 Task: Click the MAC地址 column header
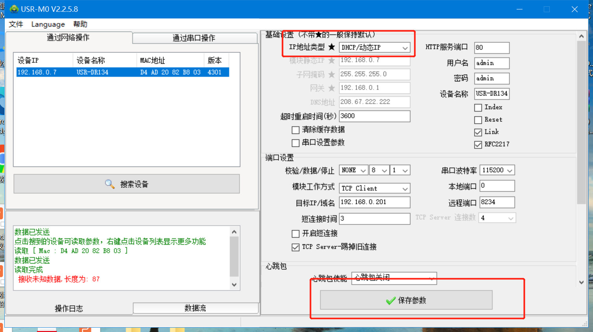[170, 60]
